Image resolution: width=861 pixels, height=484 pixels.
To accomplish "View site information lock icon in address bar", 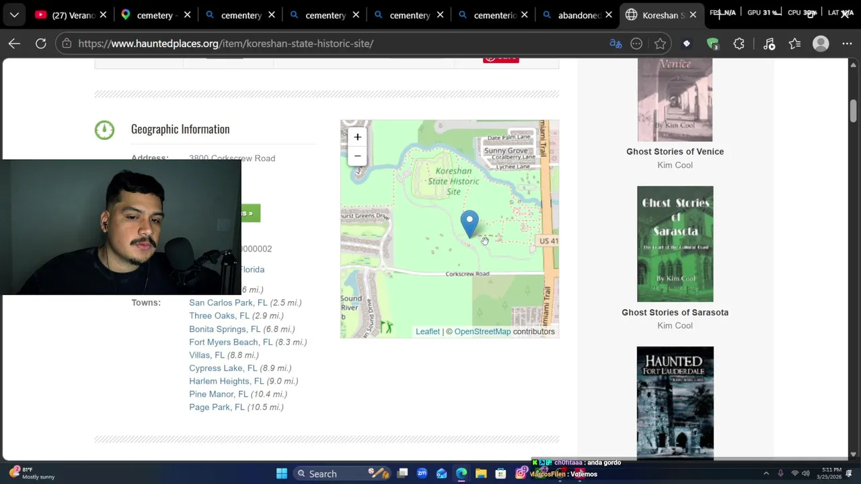I will pyautogui.click(x=66, y=44).
